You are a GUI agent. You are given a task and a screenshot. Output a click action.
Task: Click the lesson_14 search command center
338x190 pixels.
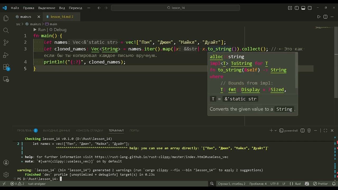click(175, 8)
